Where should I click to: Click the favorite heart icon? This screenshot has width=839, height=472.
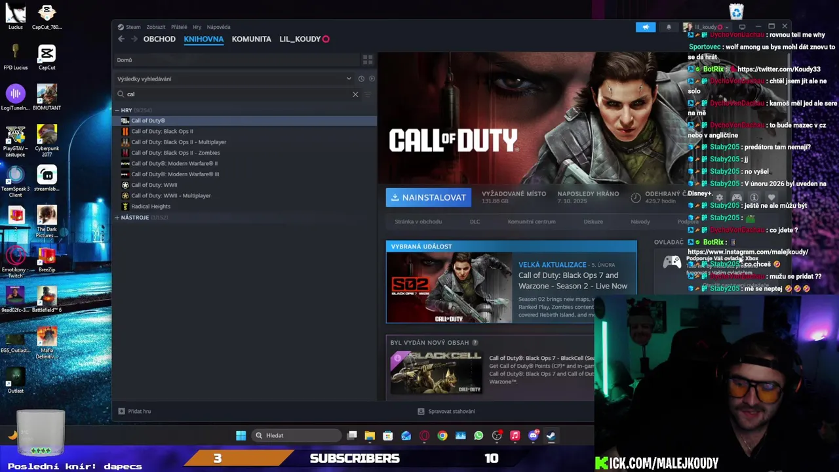pos(771,197)
